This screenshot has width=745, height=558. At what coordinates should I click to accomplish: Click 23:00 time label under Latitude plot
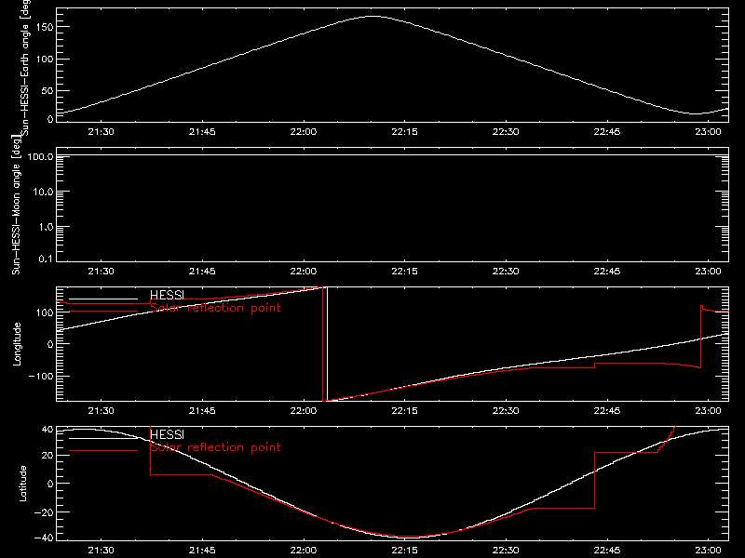pos(708,551)
